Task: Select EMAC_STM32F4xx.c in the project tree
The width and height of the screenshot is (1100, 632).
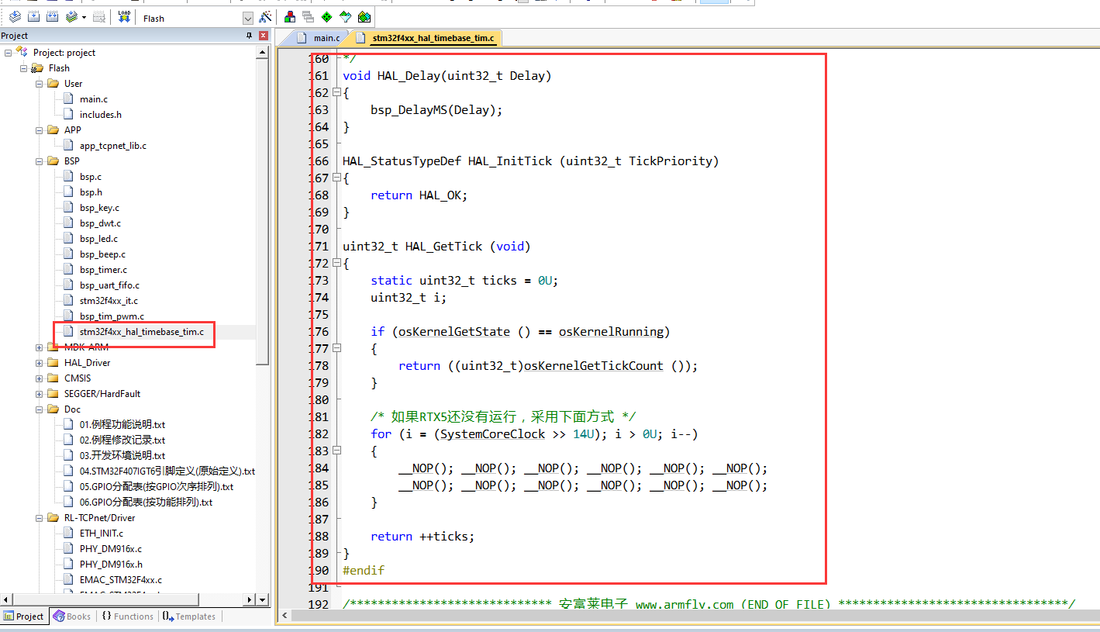Action: pos(120,580)
